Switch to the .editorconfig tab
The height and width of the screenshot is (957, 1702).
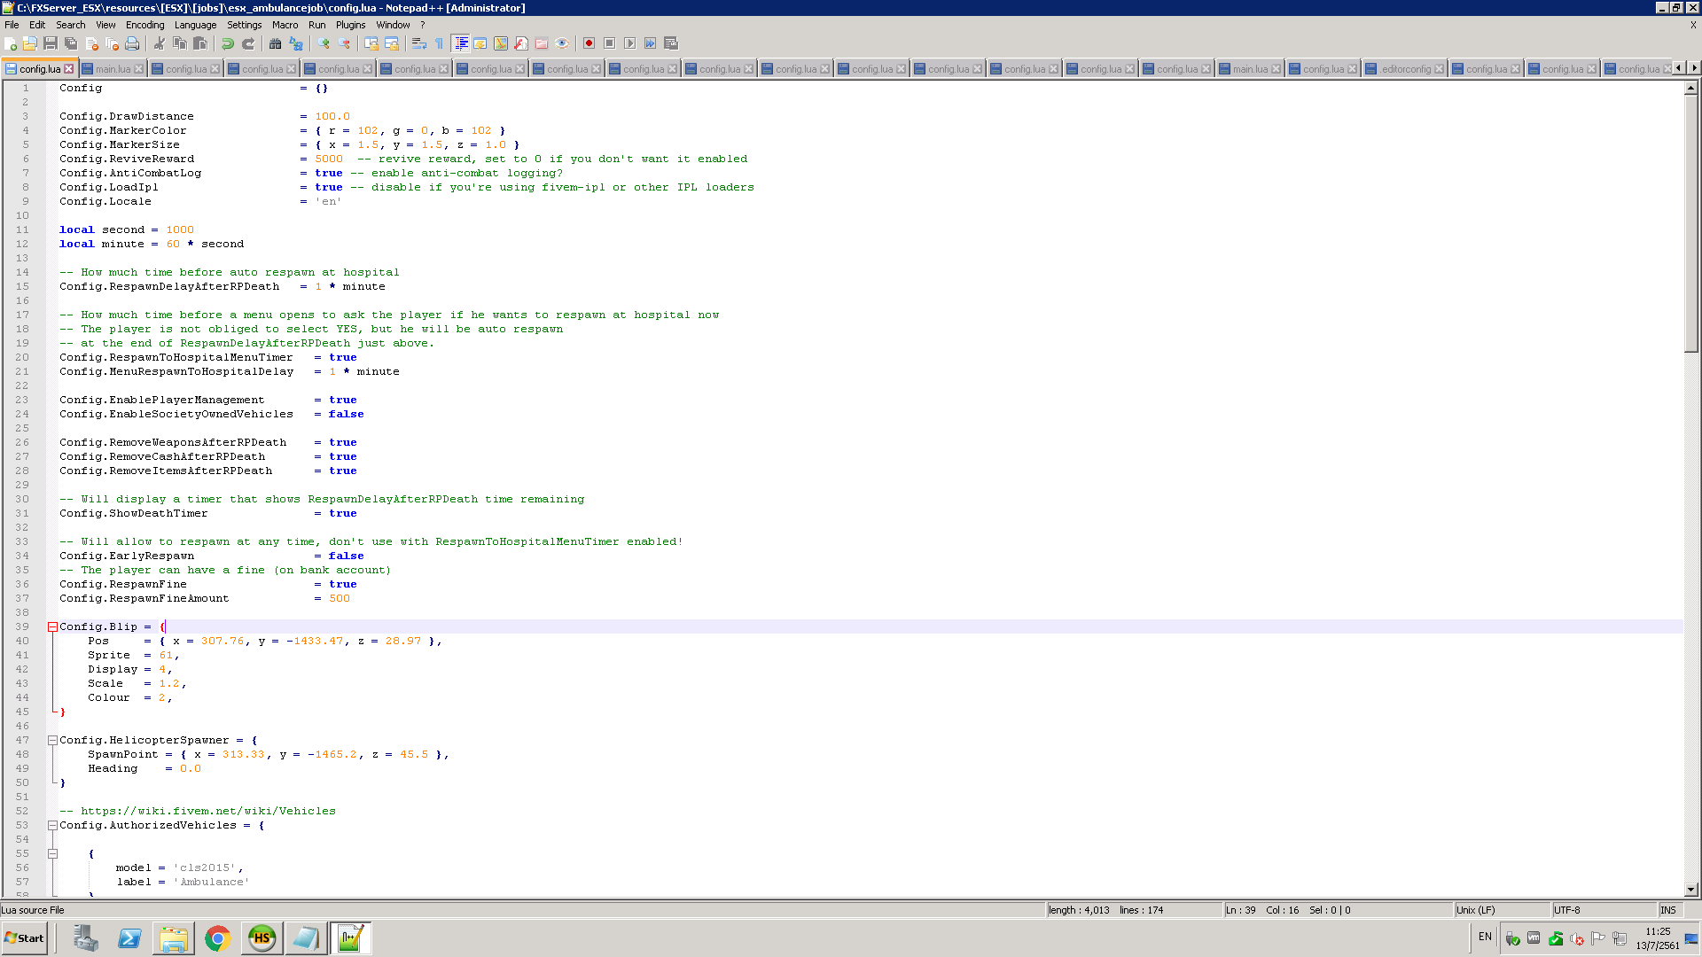coord(1404,69)
